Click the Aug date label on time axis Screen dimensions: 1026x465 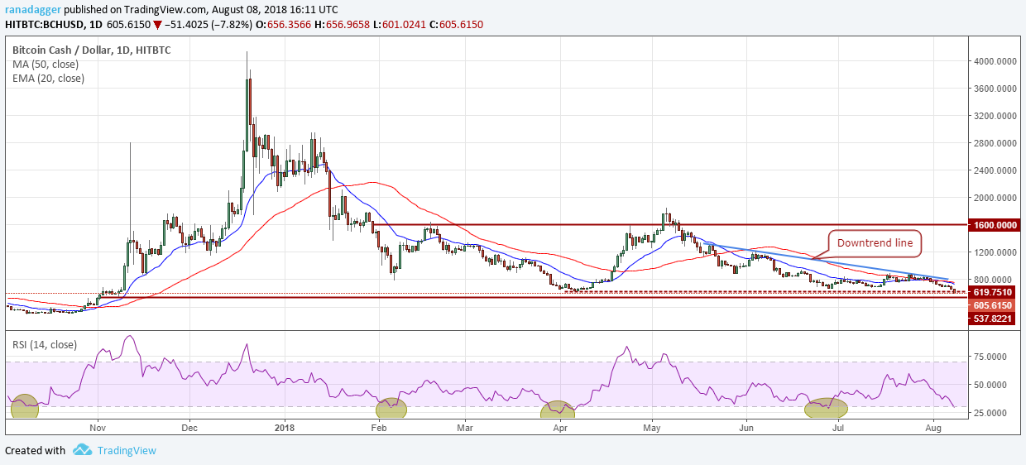coord(933,429)
